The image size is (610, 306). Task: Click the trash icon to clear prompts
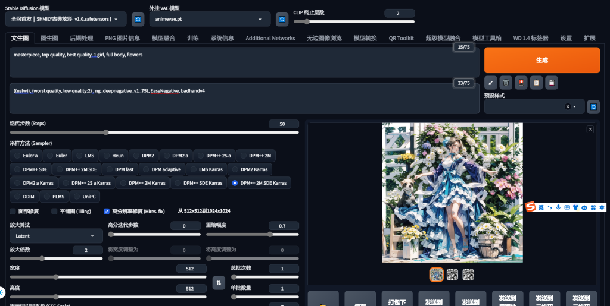506,83
